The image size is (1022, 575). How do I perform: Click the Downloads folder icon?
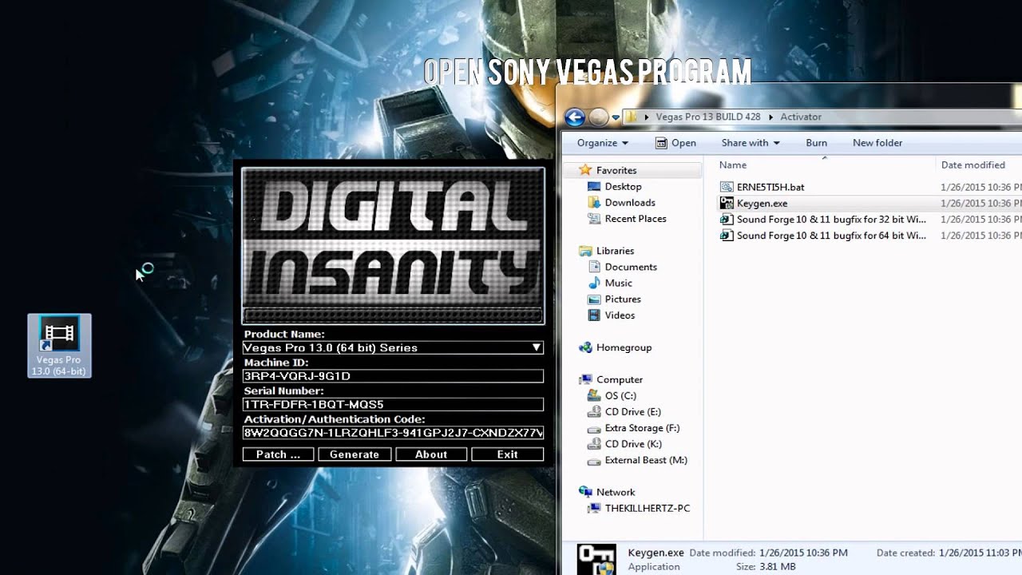(x=594, y=203)
